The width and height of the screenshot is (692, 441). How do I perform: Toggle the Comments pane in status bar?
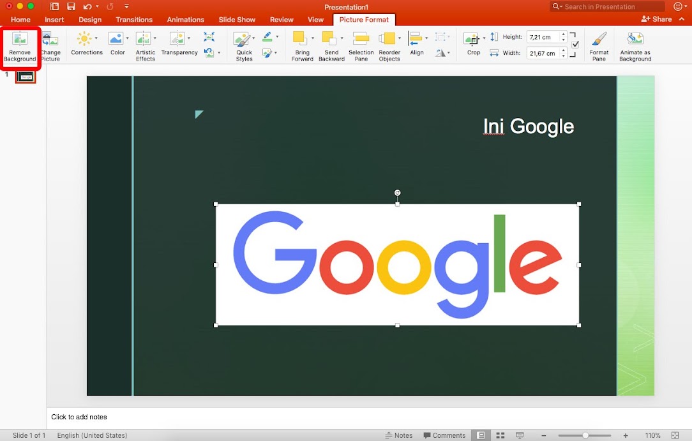444,435
